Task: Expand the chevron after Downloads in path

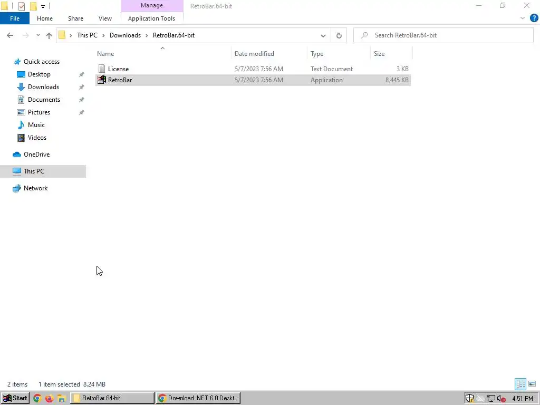Action: click(x=147, y=35)
